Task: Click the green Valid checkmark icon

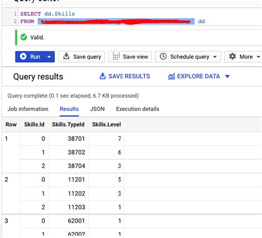Action: 24,37
